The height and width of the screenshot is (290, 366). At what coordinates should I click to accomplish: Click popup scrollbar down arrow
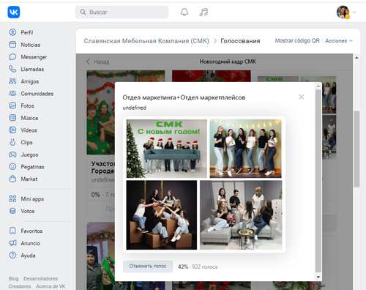coord(318,277)
